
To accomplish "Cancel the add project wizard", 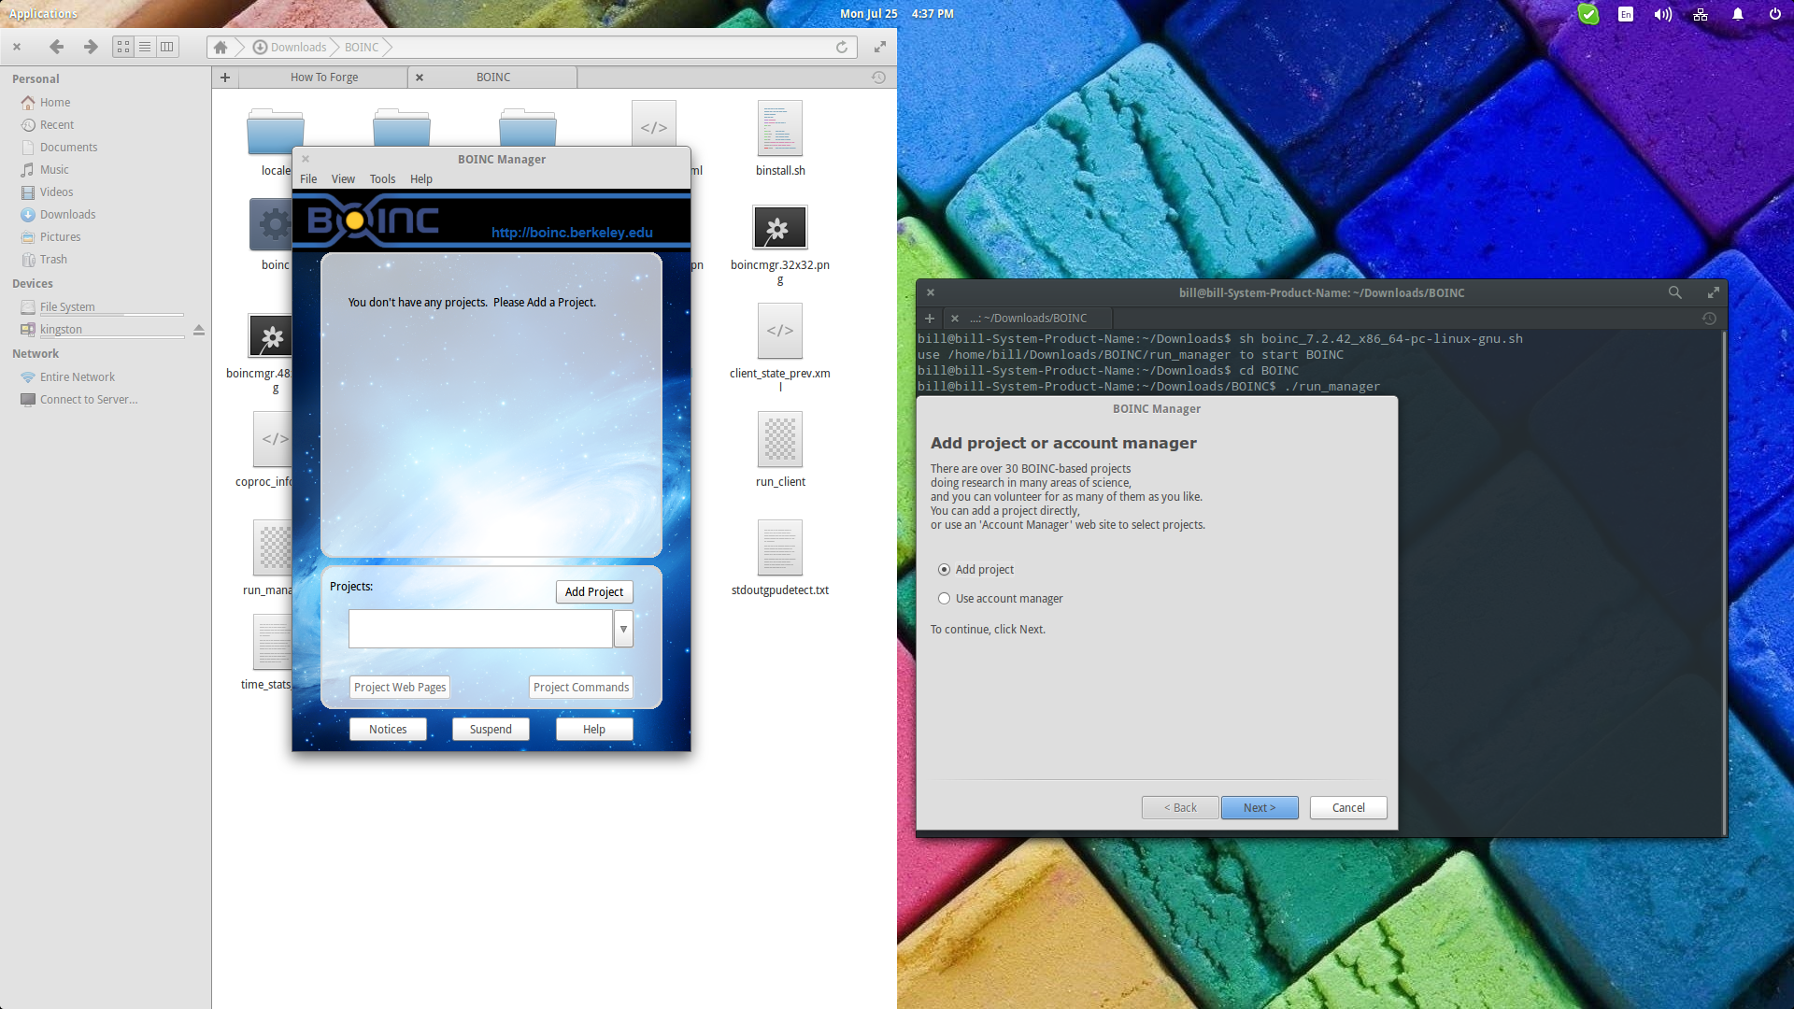I will point(1348,808).
